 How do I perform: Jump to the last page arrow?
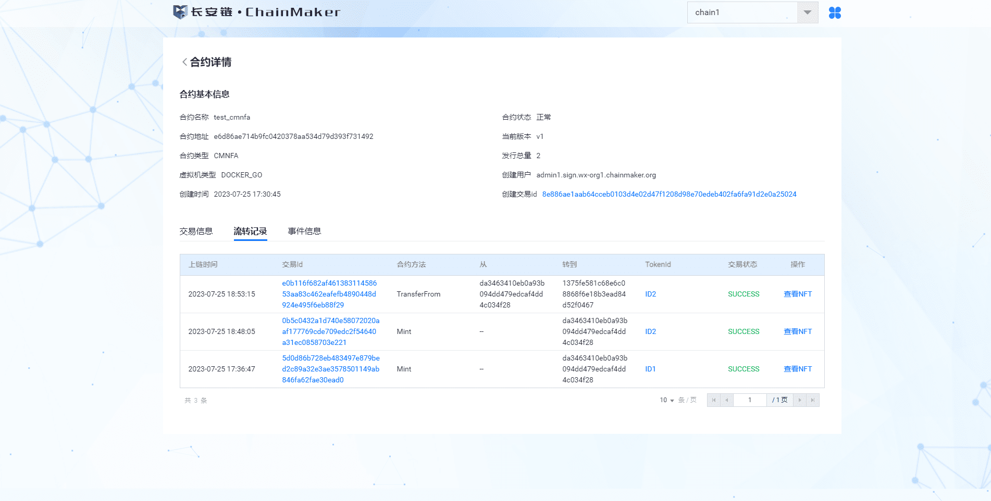[x=813, y=400]
